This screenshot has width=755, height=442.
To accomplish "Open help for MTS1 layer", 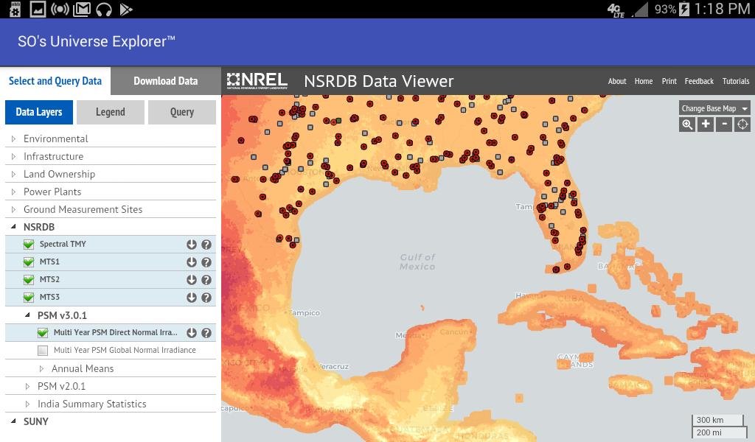I will point(206,262).
